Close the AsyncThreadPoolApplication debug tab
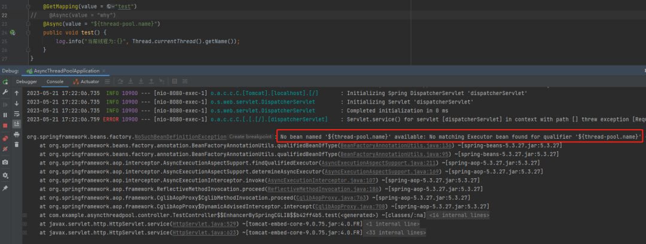The height and width of the screenshot is (244, 646). coord(104,71)
